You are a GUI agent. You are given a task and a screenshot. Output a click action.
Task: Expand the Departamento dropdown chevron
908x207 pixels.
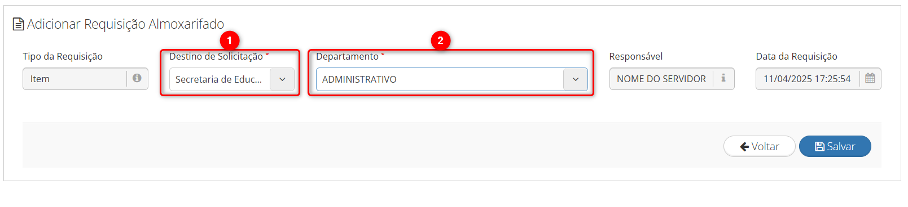(x=576, y=79)
